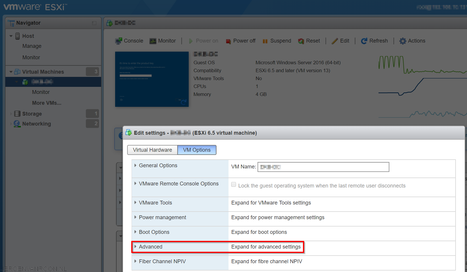
Task: Expand the Storage tree node
Action: click(11, 114)
